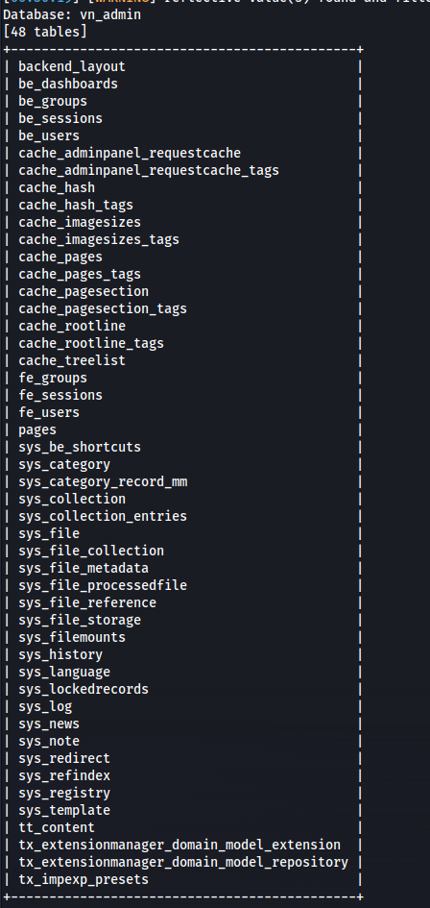Click the sys_be_shortcuts table entry
The image size is (430, 908).
[x=80, y=447]
